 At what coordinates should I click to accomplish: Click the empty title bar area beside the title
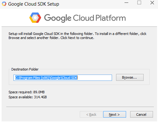point(91,4)
